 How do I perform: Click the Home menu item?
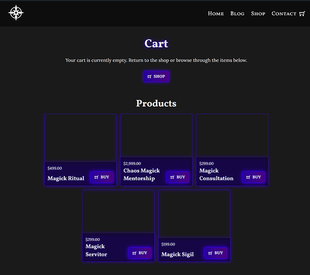(216, 13)
